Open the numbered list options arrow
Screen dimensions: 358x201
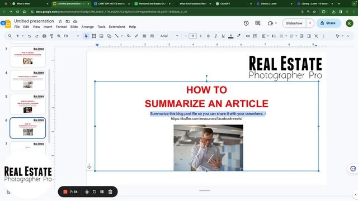tap(296, 36)
